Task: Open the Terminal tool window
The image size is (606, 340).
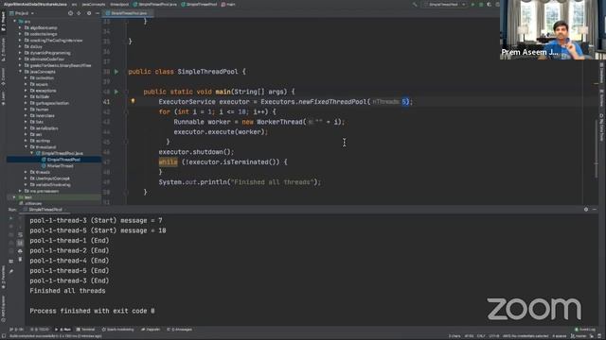Action: (86, 330)
